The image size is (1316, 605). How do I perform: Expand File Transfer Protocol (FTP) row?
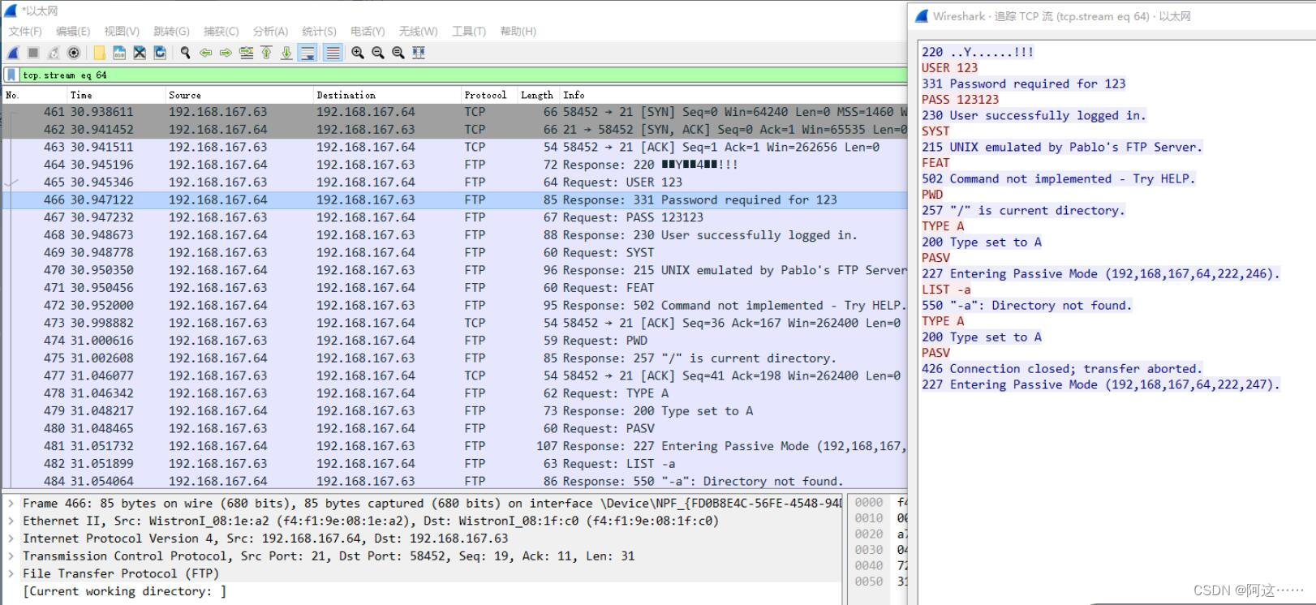click(x=11, y=573)
